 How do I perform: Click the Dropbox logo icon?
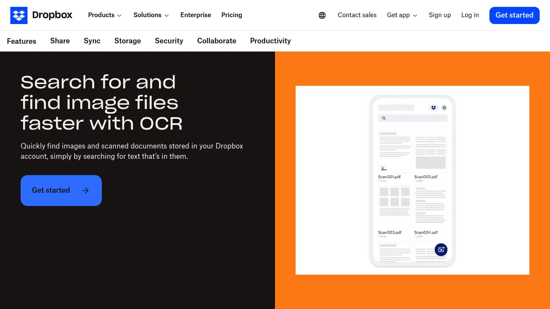click(19, 15)
